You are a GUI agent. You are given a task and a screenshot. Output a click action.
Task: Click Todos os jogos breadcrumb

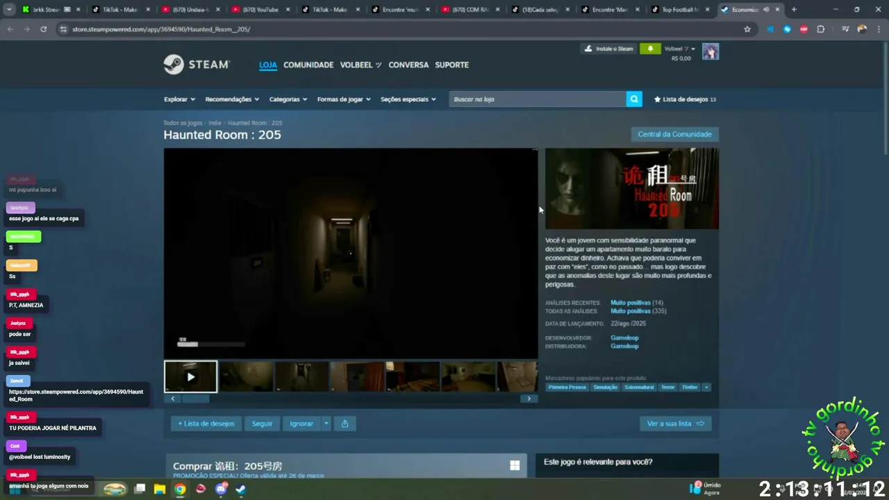click(x=183, y=123)
